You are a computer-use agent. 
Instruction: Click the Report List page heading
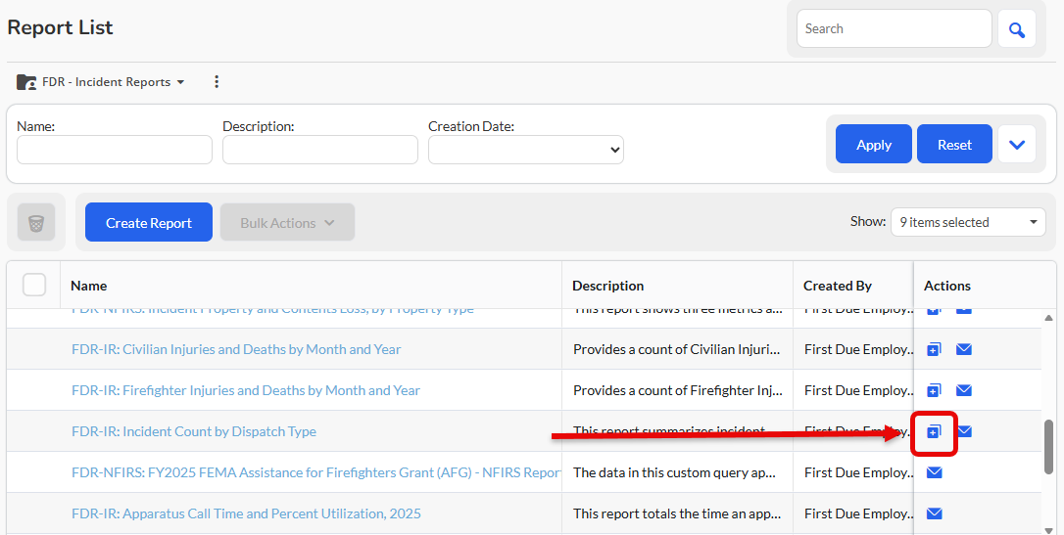61,27
